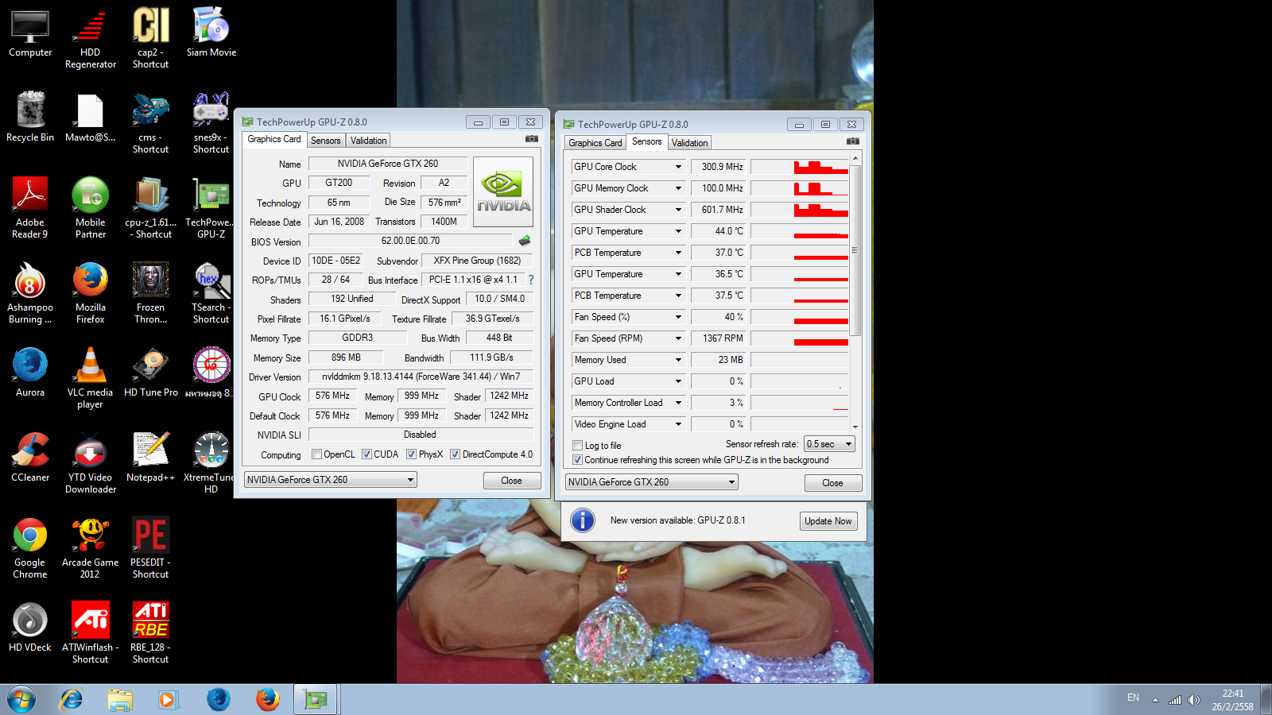Screen dimensions: 1272x715
Task: Click the GPU name field NVIDIA GeForce GTX 260
Action: coord(388,164)
